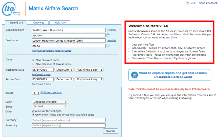Open Cabin Cheapest available dropdown
Screen dimensions: 219x139
tap(50, 102)
